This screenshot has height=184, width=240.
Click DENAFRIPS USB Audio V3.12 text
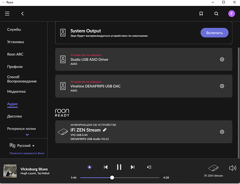[x=90, y=139]
